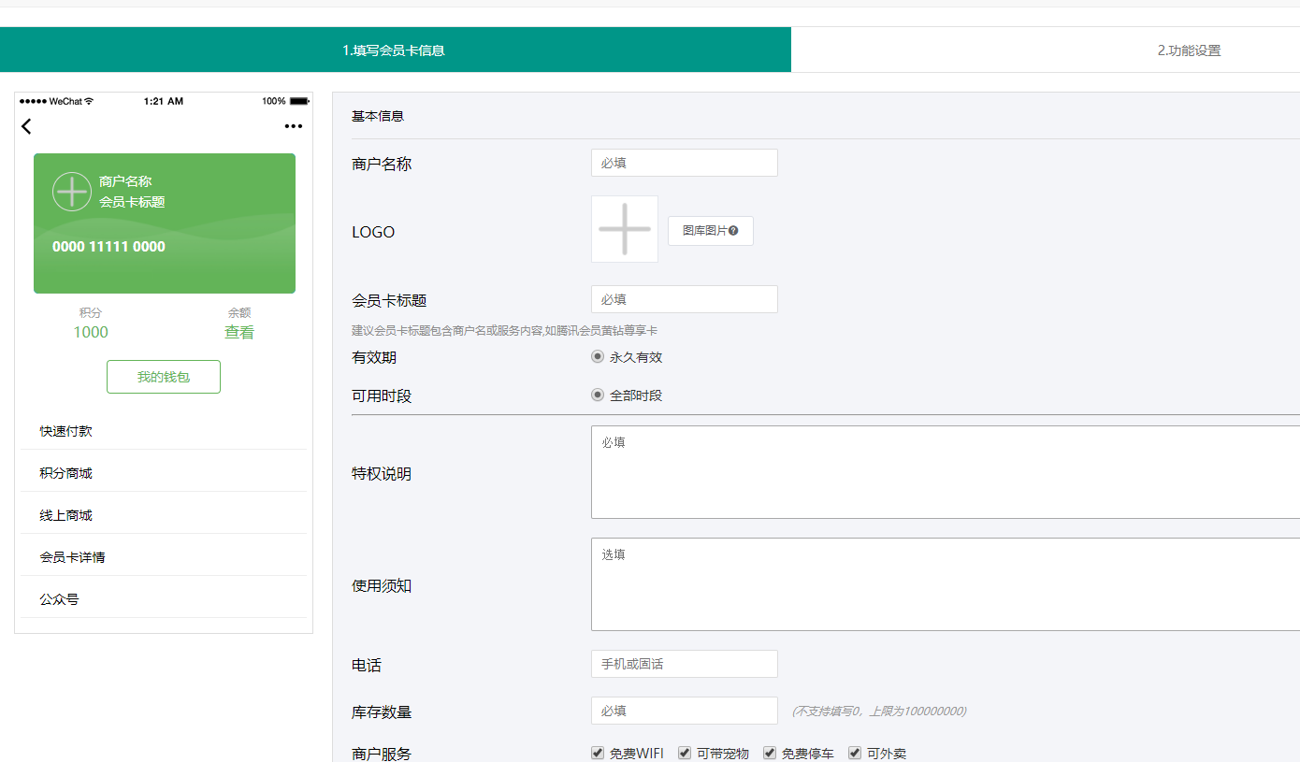Click the battery icon in the phone status bar

(x=299, y=101)
